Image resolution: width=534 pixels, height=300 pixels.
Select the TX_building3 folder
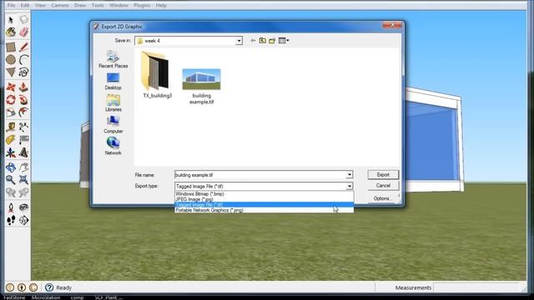157,75
